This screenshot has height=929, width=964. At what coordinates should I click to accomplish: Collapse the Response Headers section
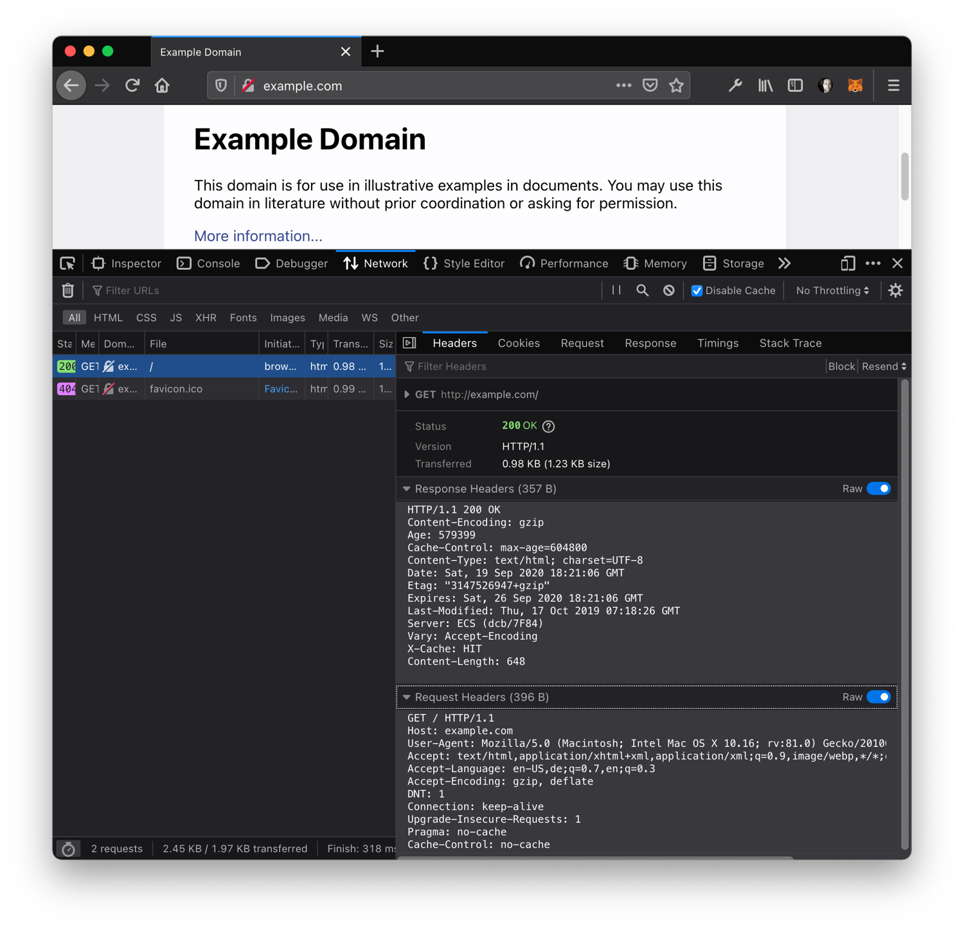pos(407,488)
